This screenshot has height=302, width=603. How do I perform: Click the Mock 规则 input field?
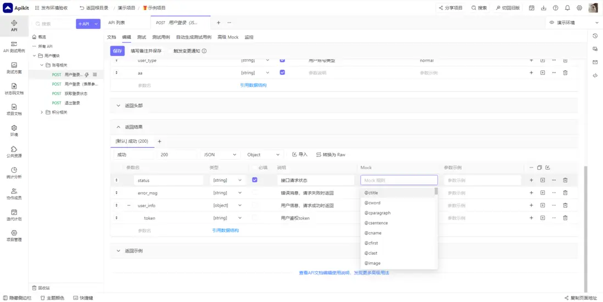point(399,180)
